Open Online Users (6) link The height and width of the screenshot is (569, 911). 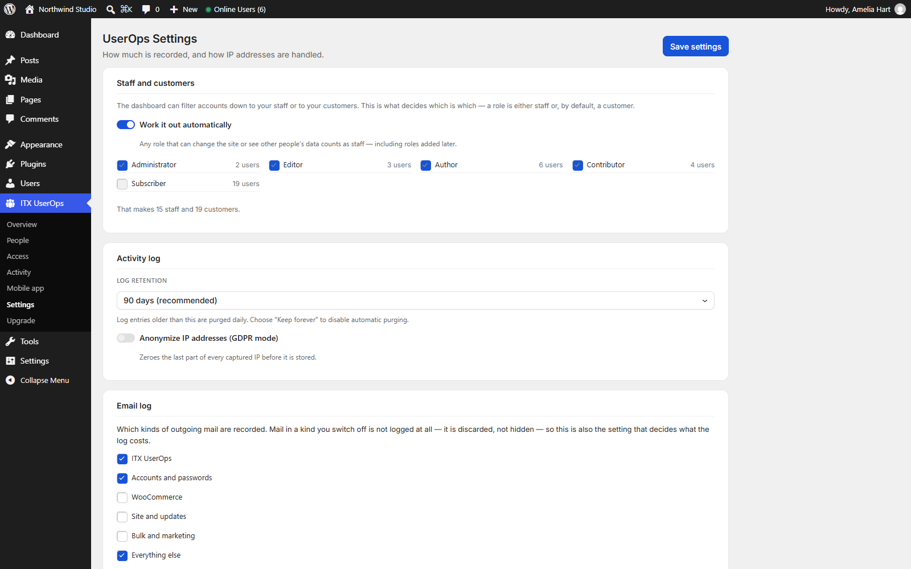(236, 9)
